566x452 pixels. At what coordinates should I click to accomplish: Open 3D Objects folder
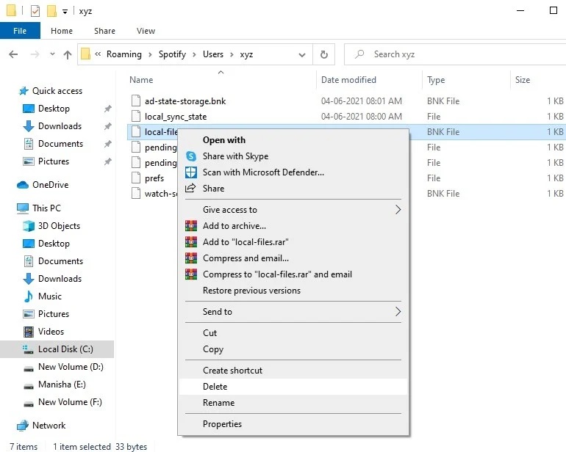[x=60, y=226]
